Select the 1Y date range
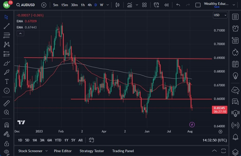This screenshot has height=156, width=241. (66, 140)
